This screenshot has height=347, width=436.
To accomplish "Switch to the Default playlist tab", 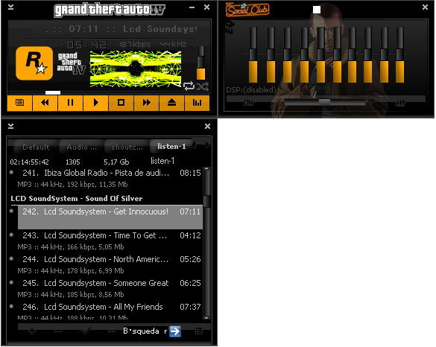I will pos(36,147).
